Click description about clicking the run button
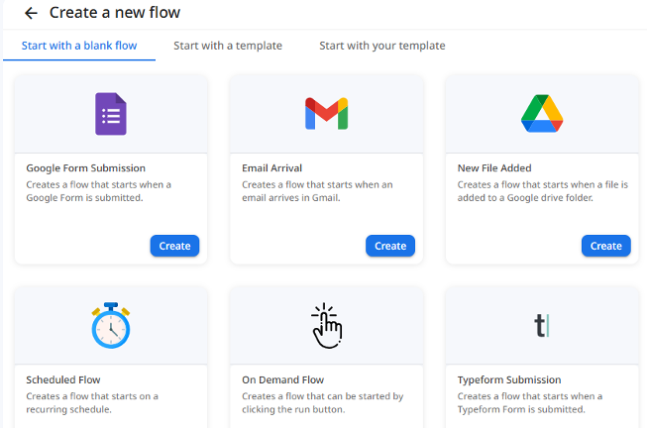 tap(323, 403)
